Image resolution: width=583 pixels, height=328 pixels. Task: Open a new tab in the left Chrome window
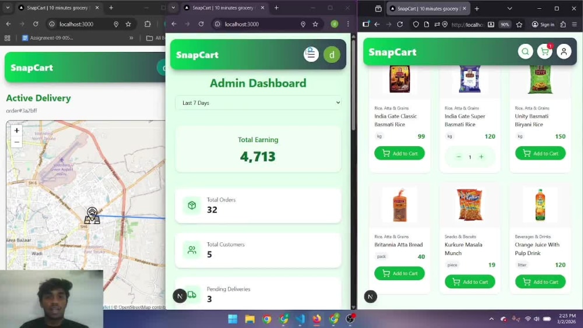point(111,8)
